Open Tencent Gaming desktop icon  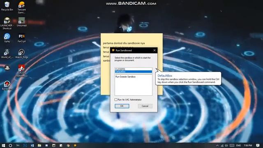click(22, 7)
